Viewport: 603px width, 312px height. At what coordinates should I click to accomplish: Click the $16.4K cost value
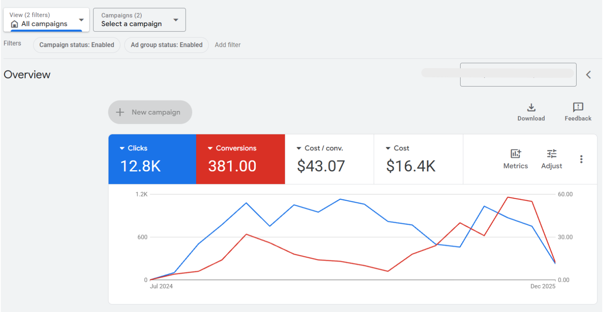[x=411, y=166]
